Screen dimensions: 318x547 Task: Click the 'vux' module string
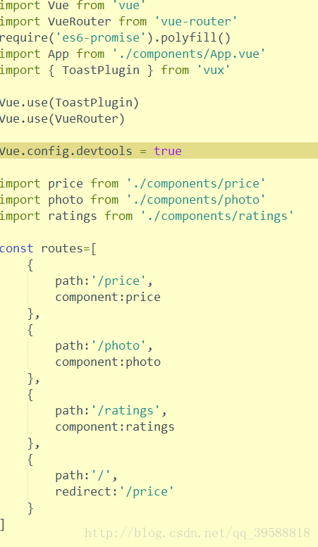(x=213, y=70)
